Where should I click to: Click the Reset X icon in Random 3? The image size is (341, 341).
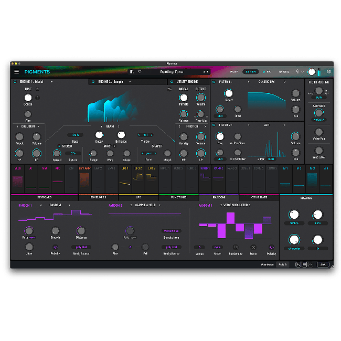(253, 247)
